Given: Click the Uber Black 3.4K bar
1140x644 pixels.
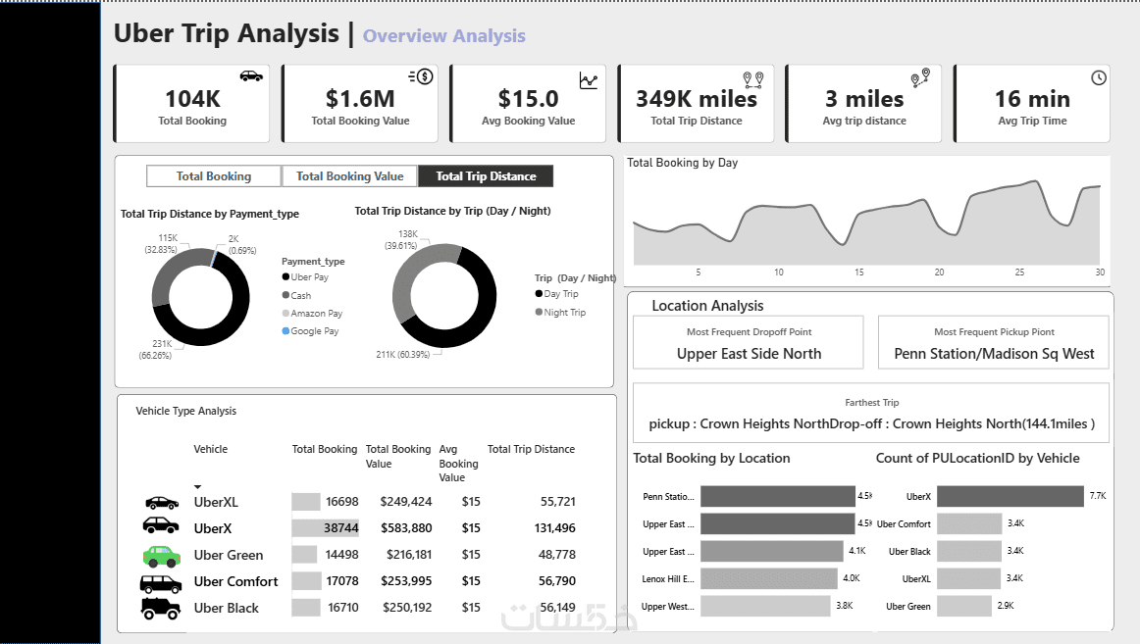Looking at the screenshot, I should coord(969,551).
